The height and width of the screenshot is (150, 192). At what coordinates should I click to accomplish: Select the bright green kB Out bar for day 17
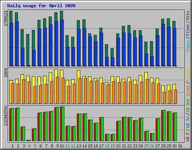pos(102,129)
